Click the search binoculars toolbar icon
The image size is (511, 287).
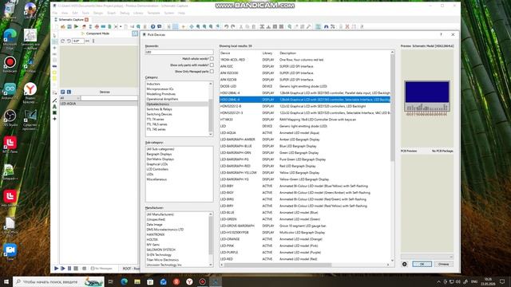326,26
